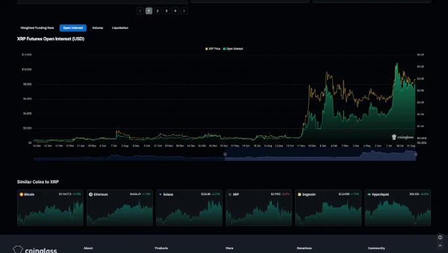Open the Dogecoin mini chart thumbnail
448x253 pixels.
pos(328,212)
